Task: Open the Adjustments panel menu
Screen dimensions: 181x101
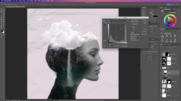Action: tap(180, 29)
